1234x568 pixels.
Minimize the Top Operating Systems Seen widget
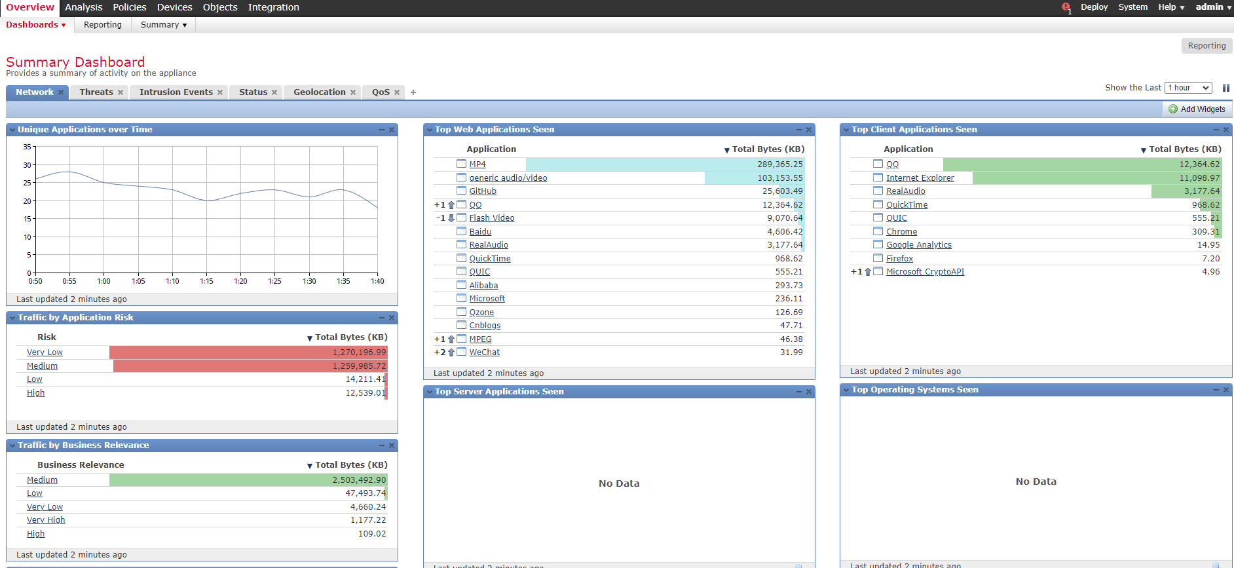(x=1216, y=390)
